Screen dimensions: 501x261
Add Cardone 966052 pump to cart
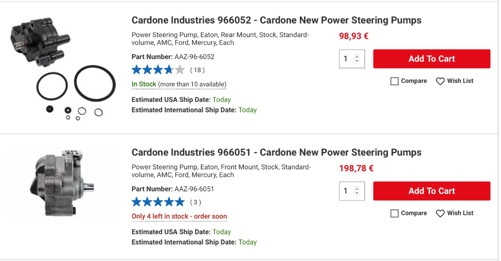(x=431, y=59)
